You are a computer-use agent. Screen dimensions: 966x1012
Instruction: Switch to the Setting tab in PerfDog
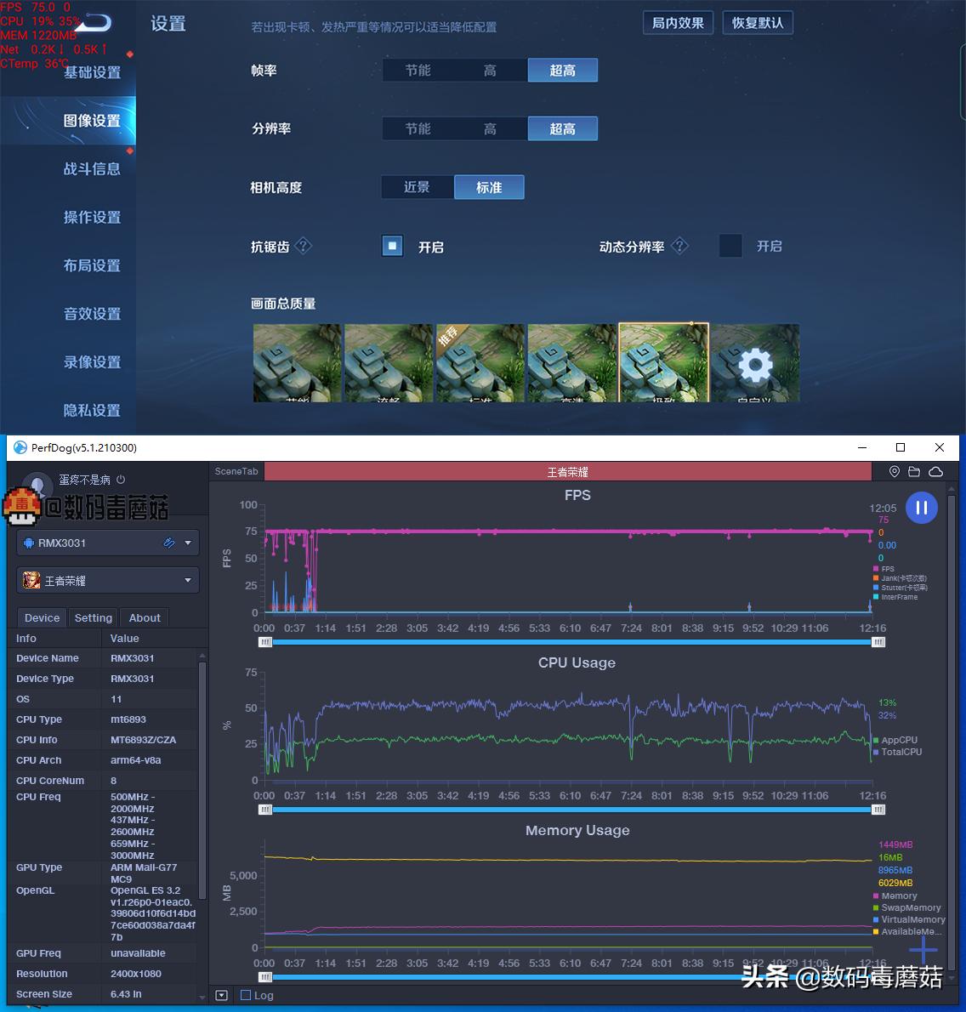tap(93, 617)
